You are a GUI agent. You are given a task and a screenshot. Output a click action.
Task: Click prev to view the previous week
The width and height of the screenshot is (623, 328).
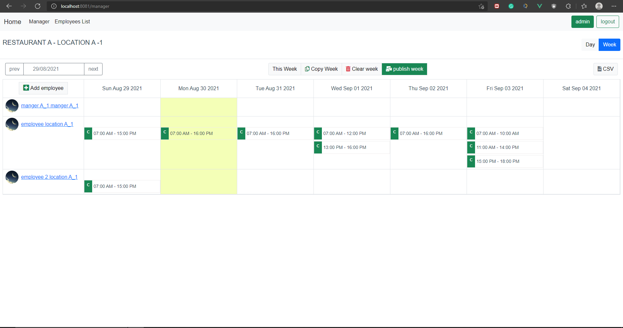tap(14, 69)
